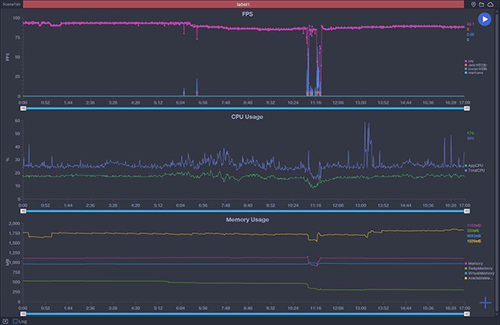The image size is (500, 325).
Task: Click the left handle of the Memory Usage range slider
Action: tap(23, 314)
